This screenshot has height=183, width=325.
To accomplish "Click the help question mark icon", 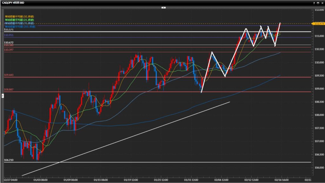I will coord(314,3).
